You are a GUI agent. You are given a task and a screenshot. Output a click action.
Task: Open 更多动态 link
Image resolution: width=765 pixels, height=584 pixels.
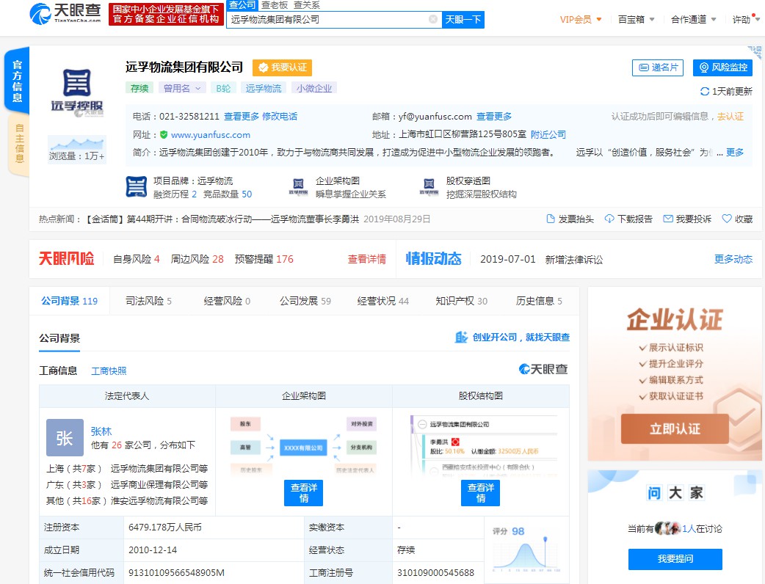pos(733,259)
